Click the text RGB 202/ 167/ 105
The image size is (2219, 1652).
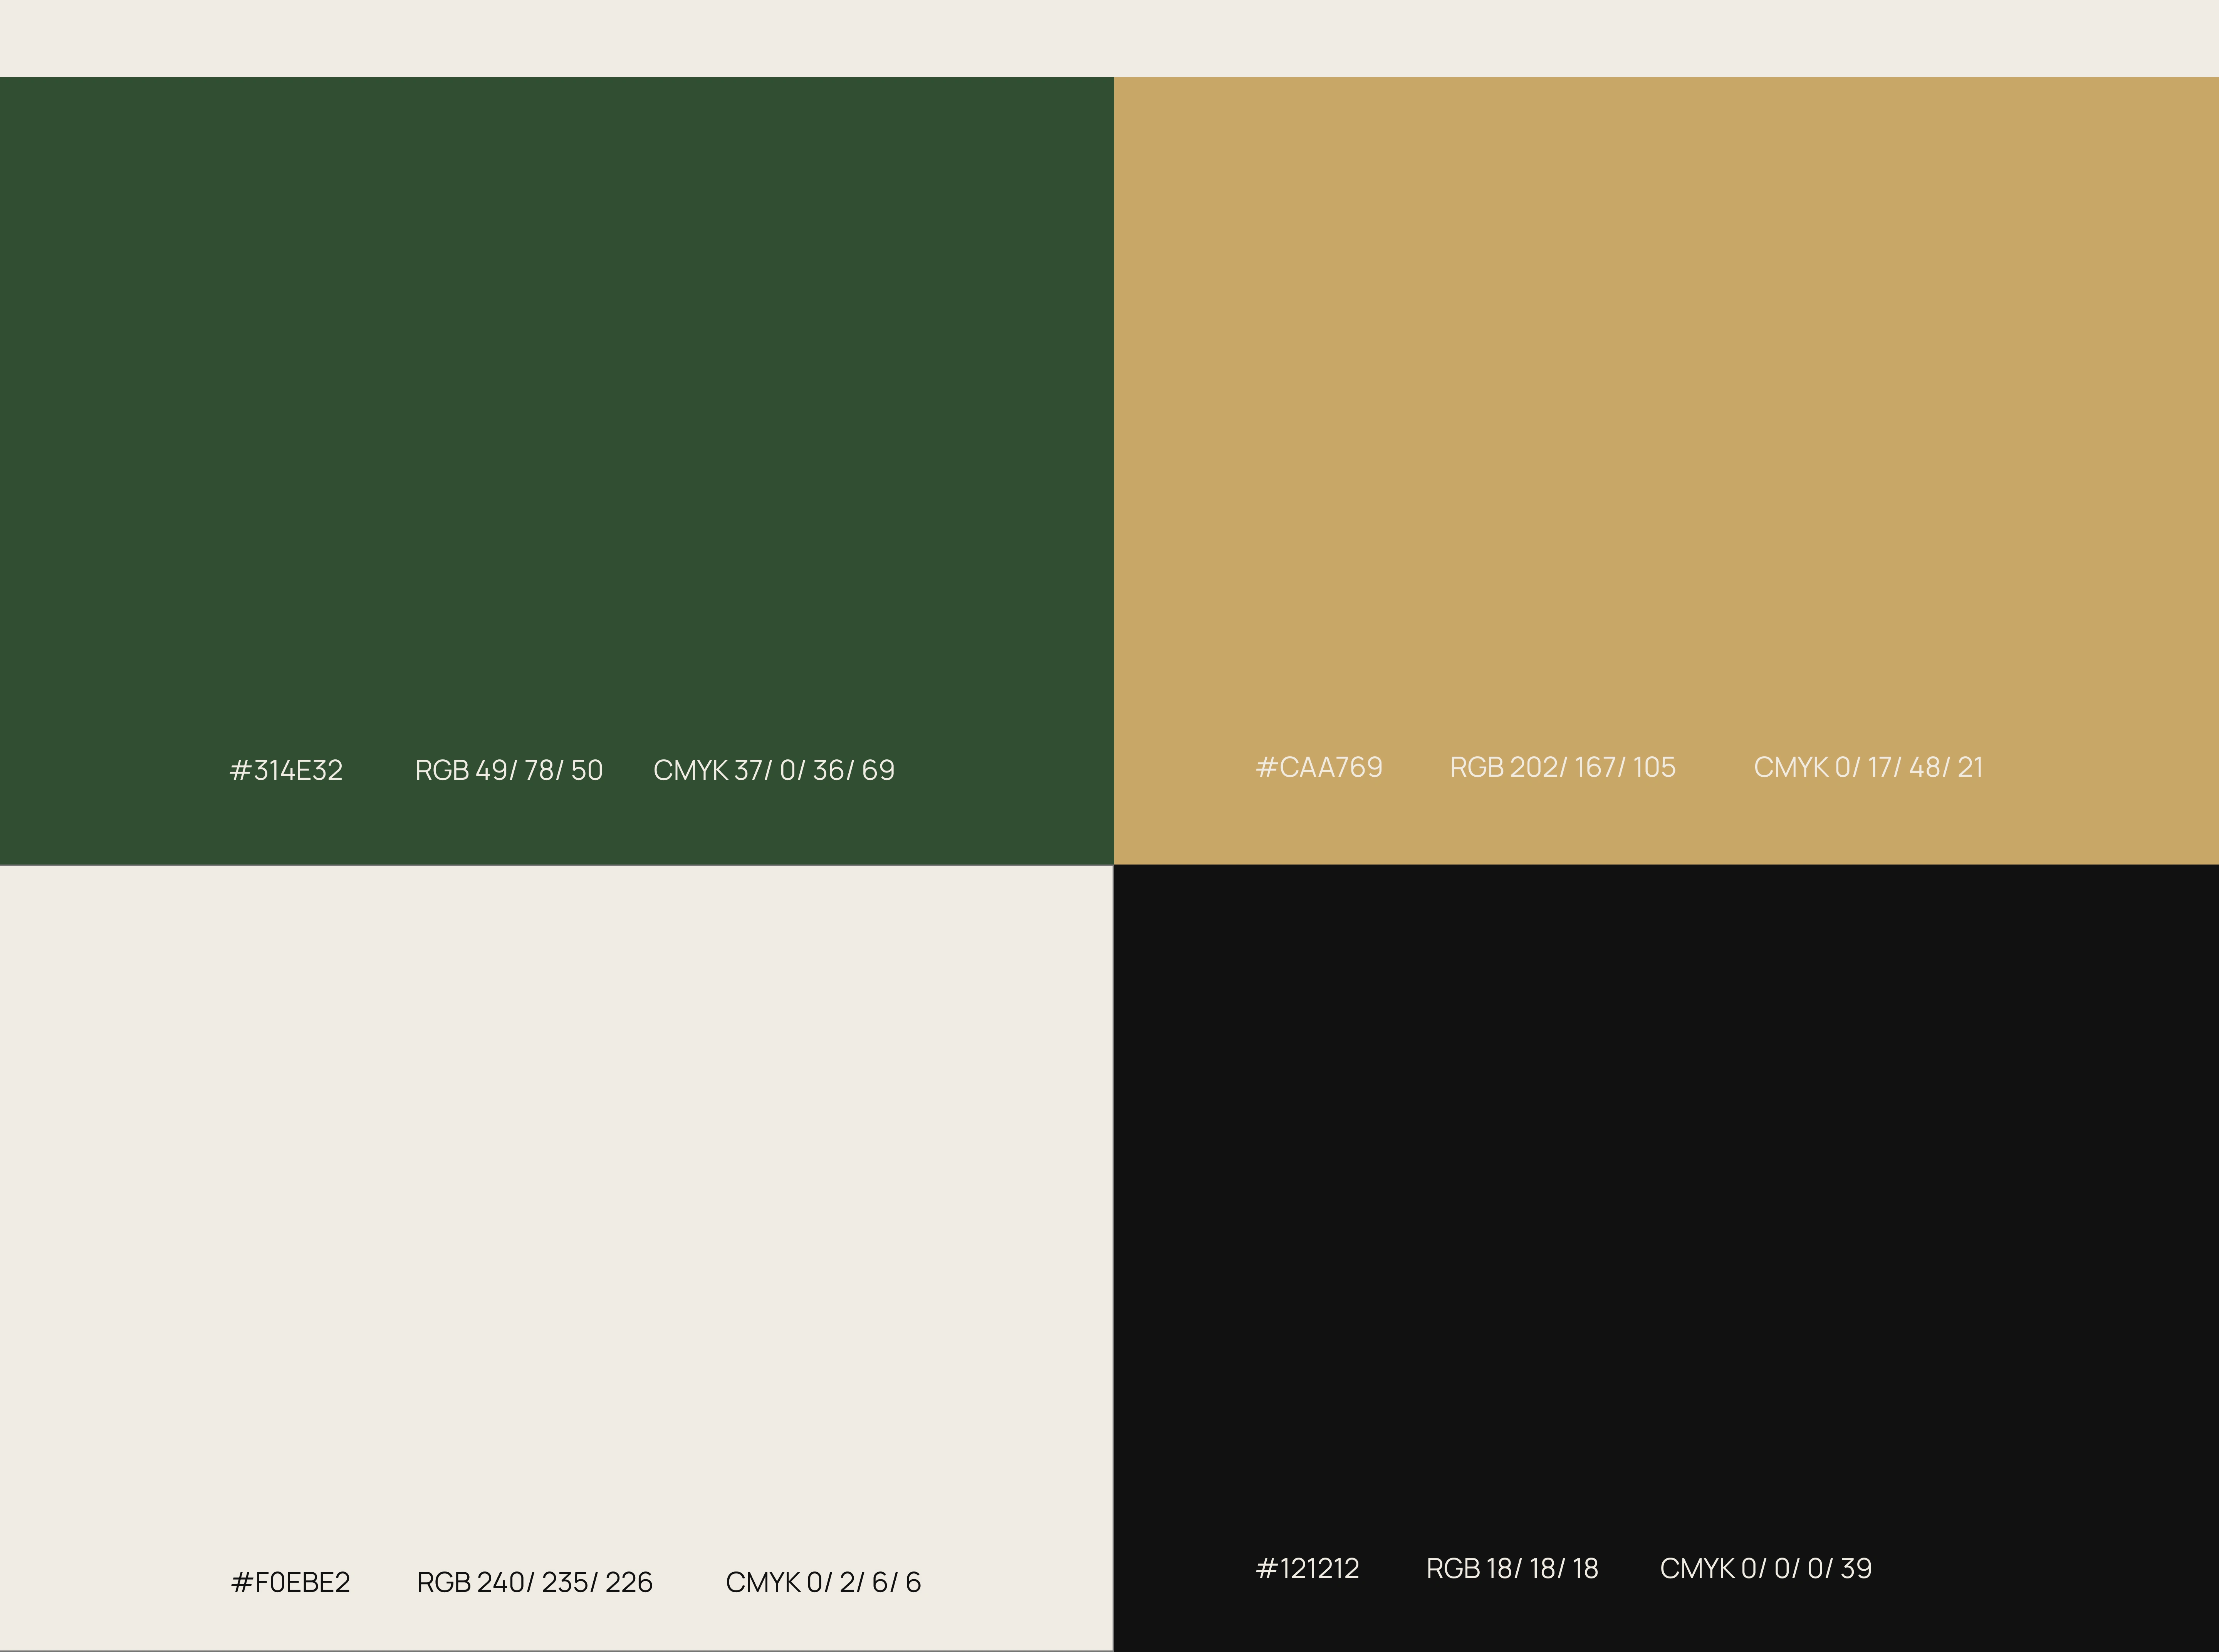click(x=1563, y=767)
